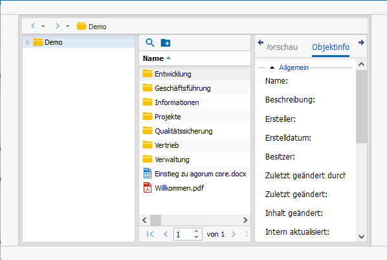Collapse the Allgemein section
This screenshot has width=387, height=260.
[x=272, y=67]
